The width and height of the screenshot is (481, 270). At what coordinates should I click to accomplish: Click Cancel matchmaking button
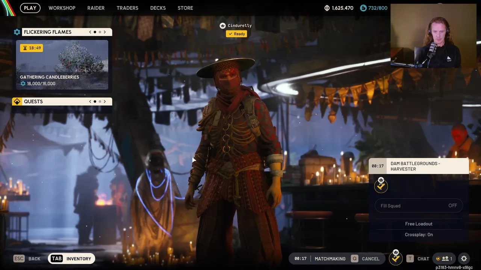[365, 259]
